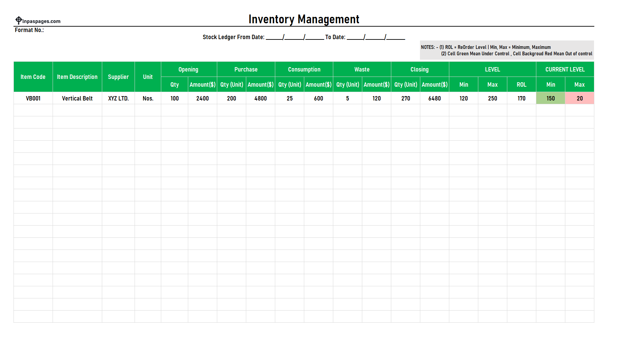The height and width of the screenshot is (348, 624).
Task: Select the Opening group header
Action: 189,69
